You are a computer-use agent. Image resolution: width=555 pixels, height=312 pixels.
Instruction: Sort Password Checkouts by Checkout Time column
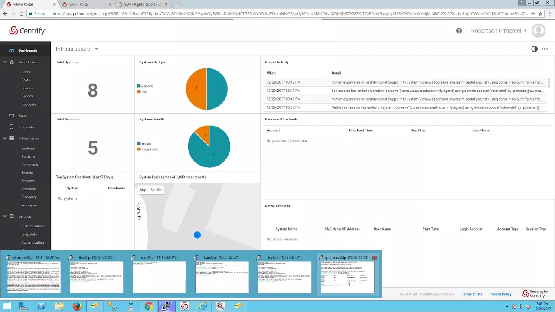pyautogui.click(x=361, y=130)
